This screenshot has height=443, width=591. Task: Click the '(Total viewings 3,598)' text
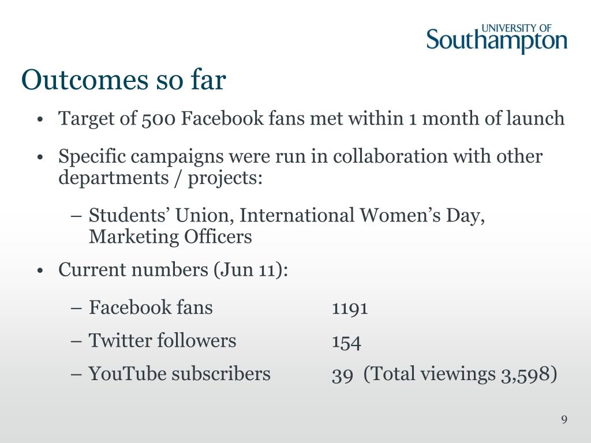tap(460, 374)
